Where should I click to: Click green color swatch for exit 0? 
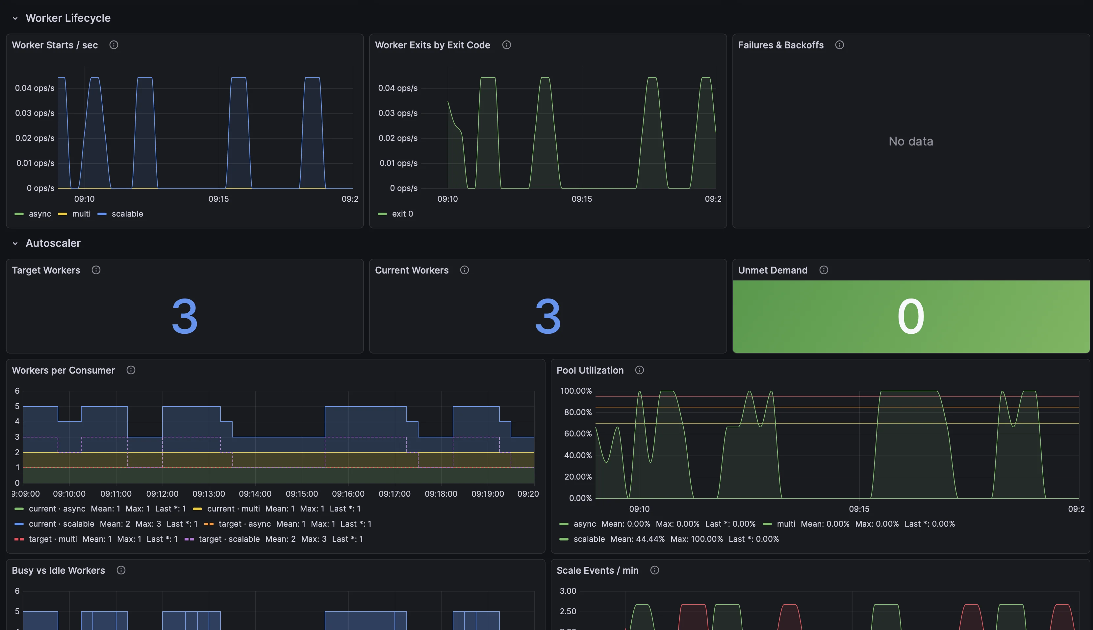pyautogui.click(x=382, y=214)
